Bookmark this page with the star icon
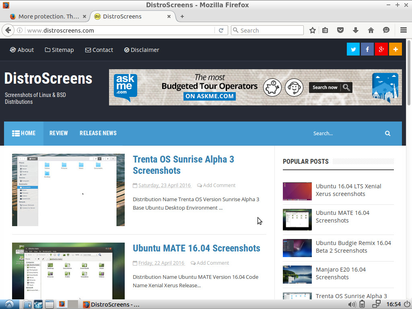The image size is (412, 309). coord(312,30)
